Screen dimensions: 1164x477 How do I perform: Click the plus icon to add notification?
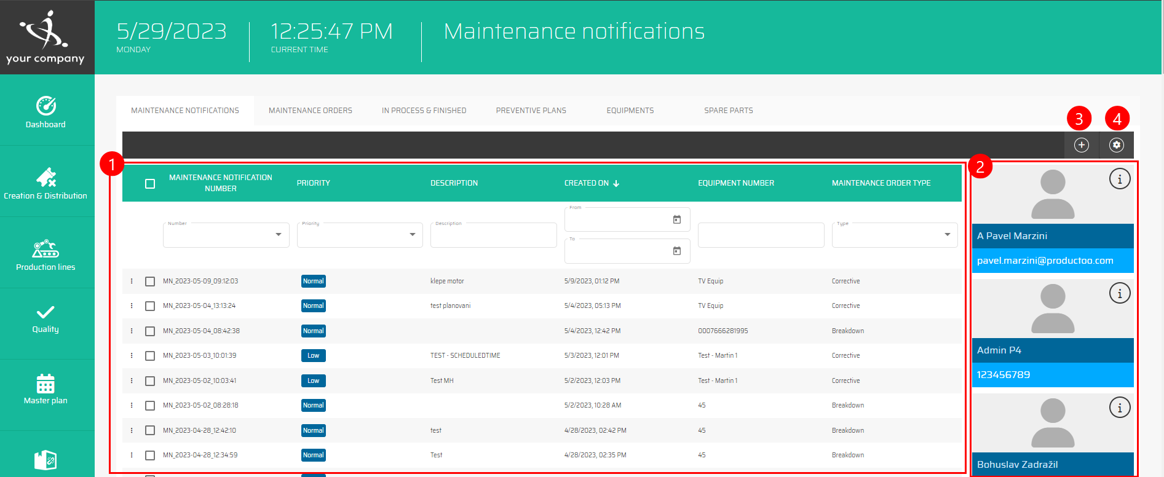1081,145
